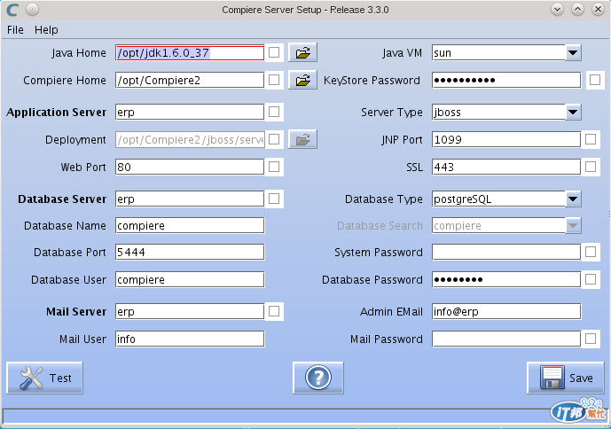Click the Compiere Home path field
Image resolution: width=611 pixels, height=429 pixels.
[x=190, y=81]
